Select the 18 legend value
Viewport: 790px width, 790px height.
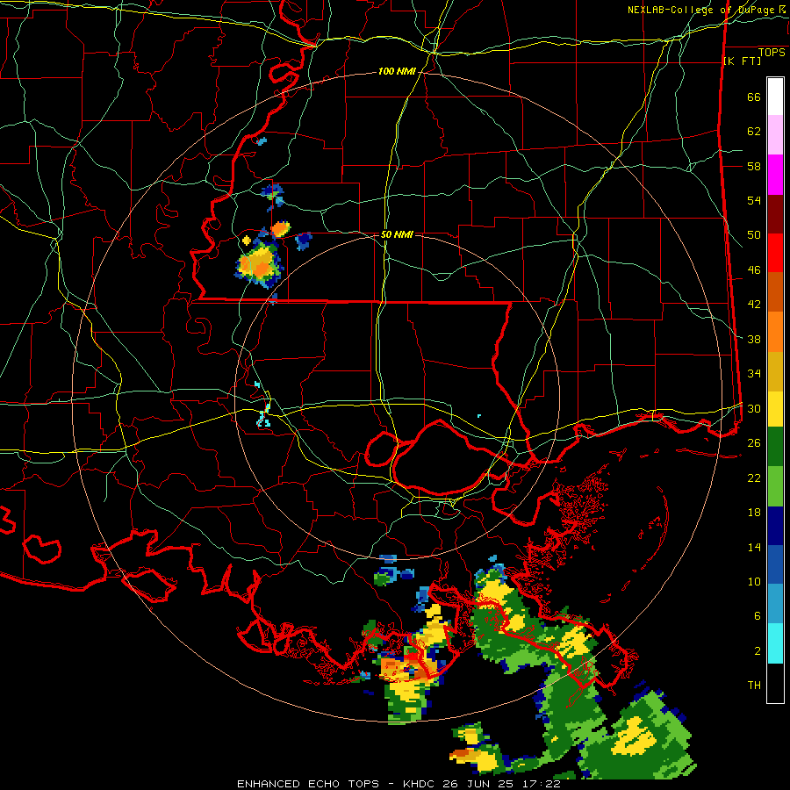click(x=754, y=513)
